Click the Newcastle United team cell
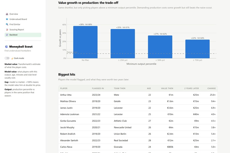This screenshot has width=230, height=153. coord(122,128)
